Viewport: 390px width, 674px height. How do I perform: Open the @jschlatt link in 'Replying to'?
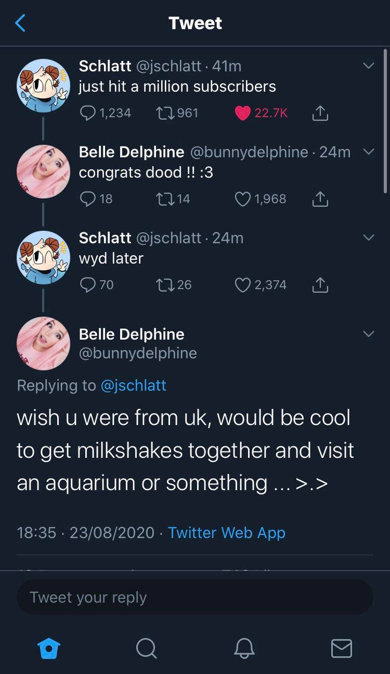coord(133,385)
